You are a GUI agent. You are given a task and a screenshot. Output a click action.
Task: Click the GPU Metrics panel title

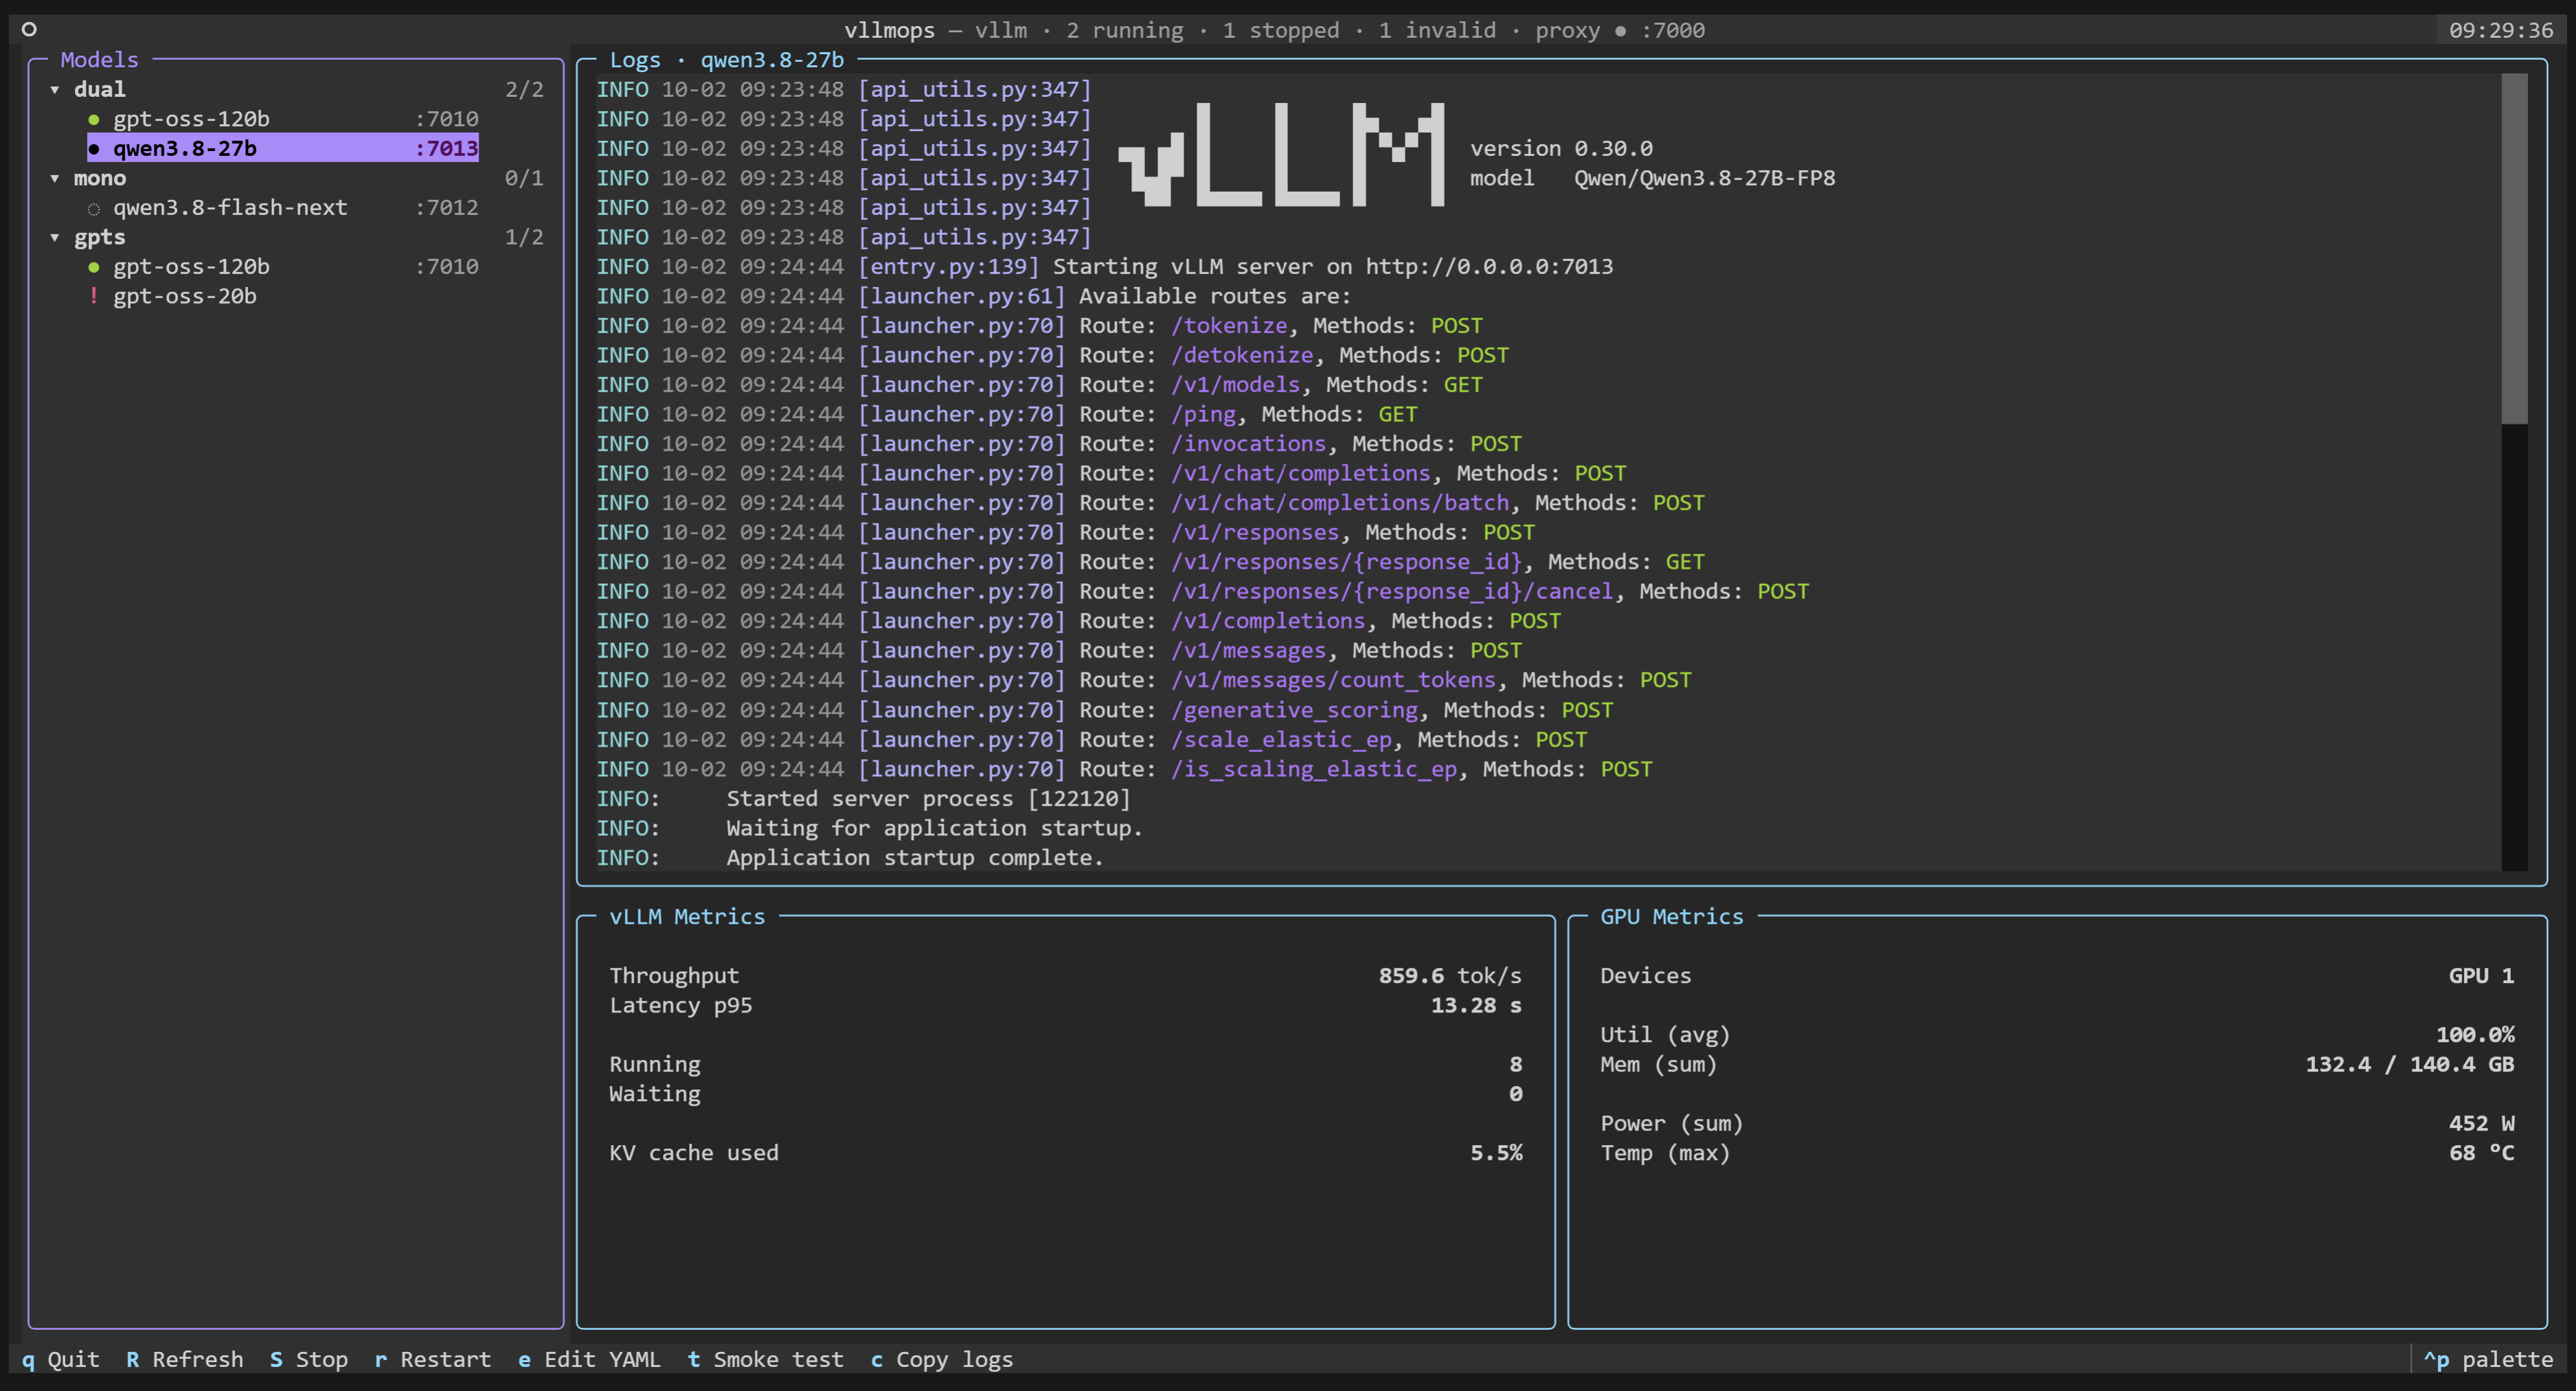point(1672,917)
